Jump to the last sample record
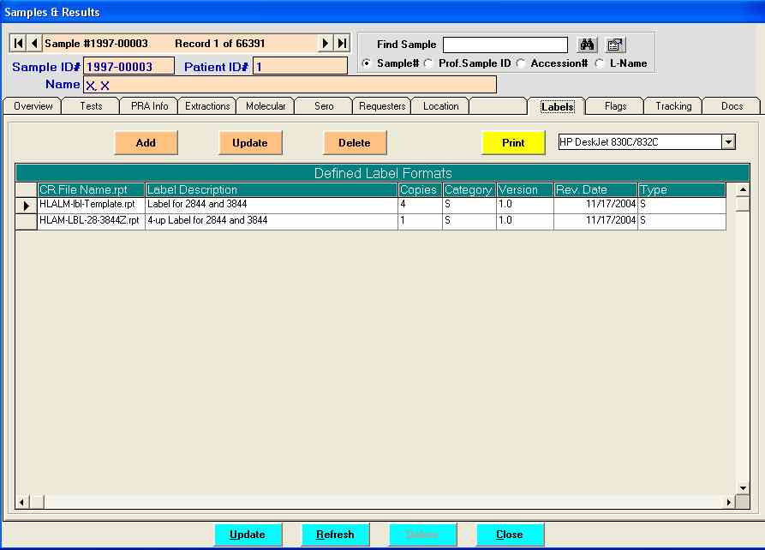 click(342, 43)
